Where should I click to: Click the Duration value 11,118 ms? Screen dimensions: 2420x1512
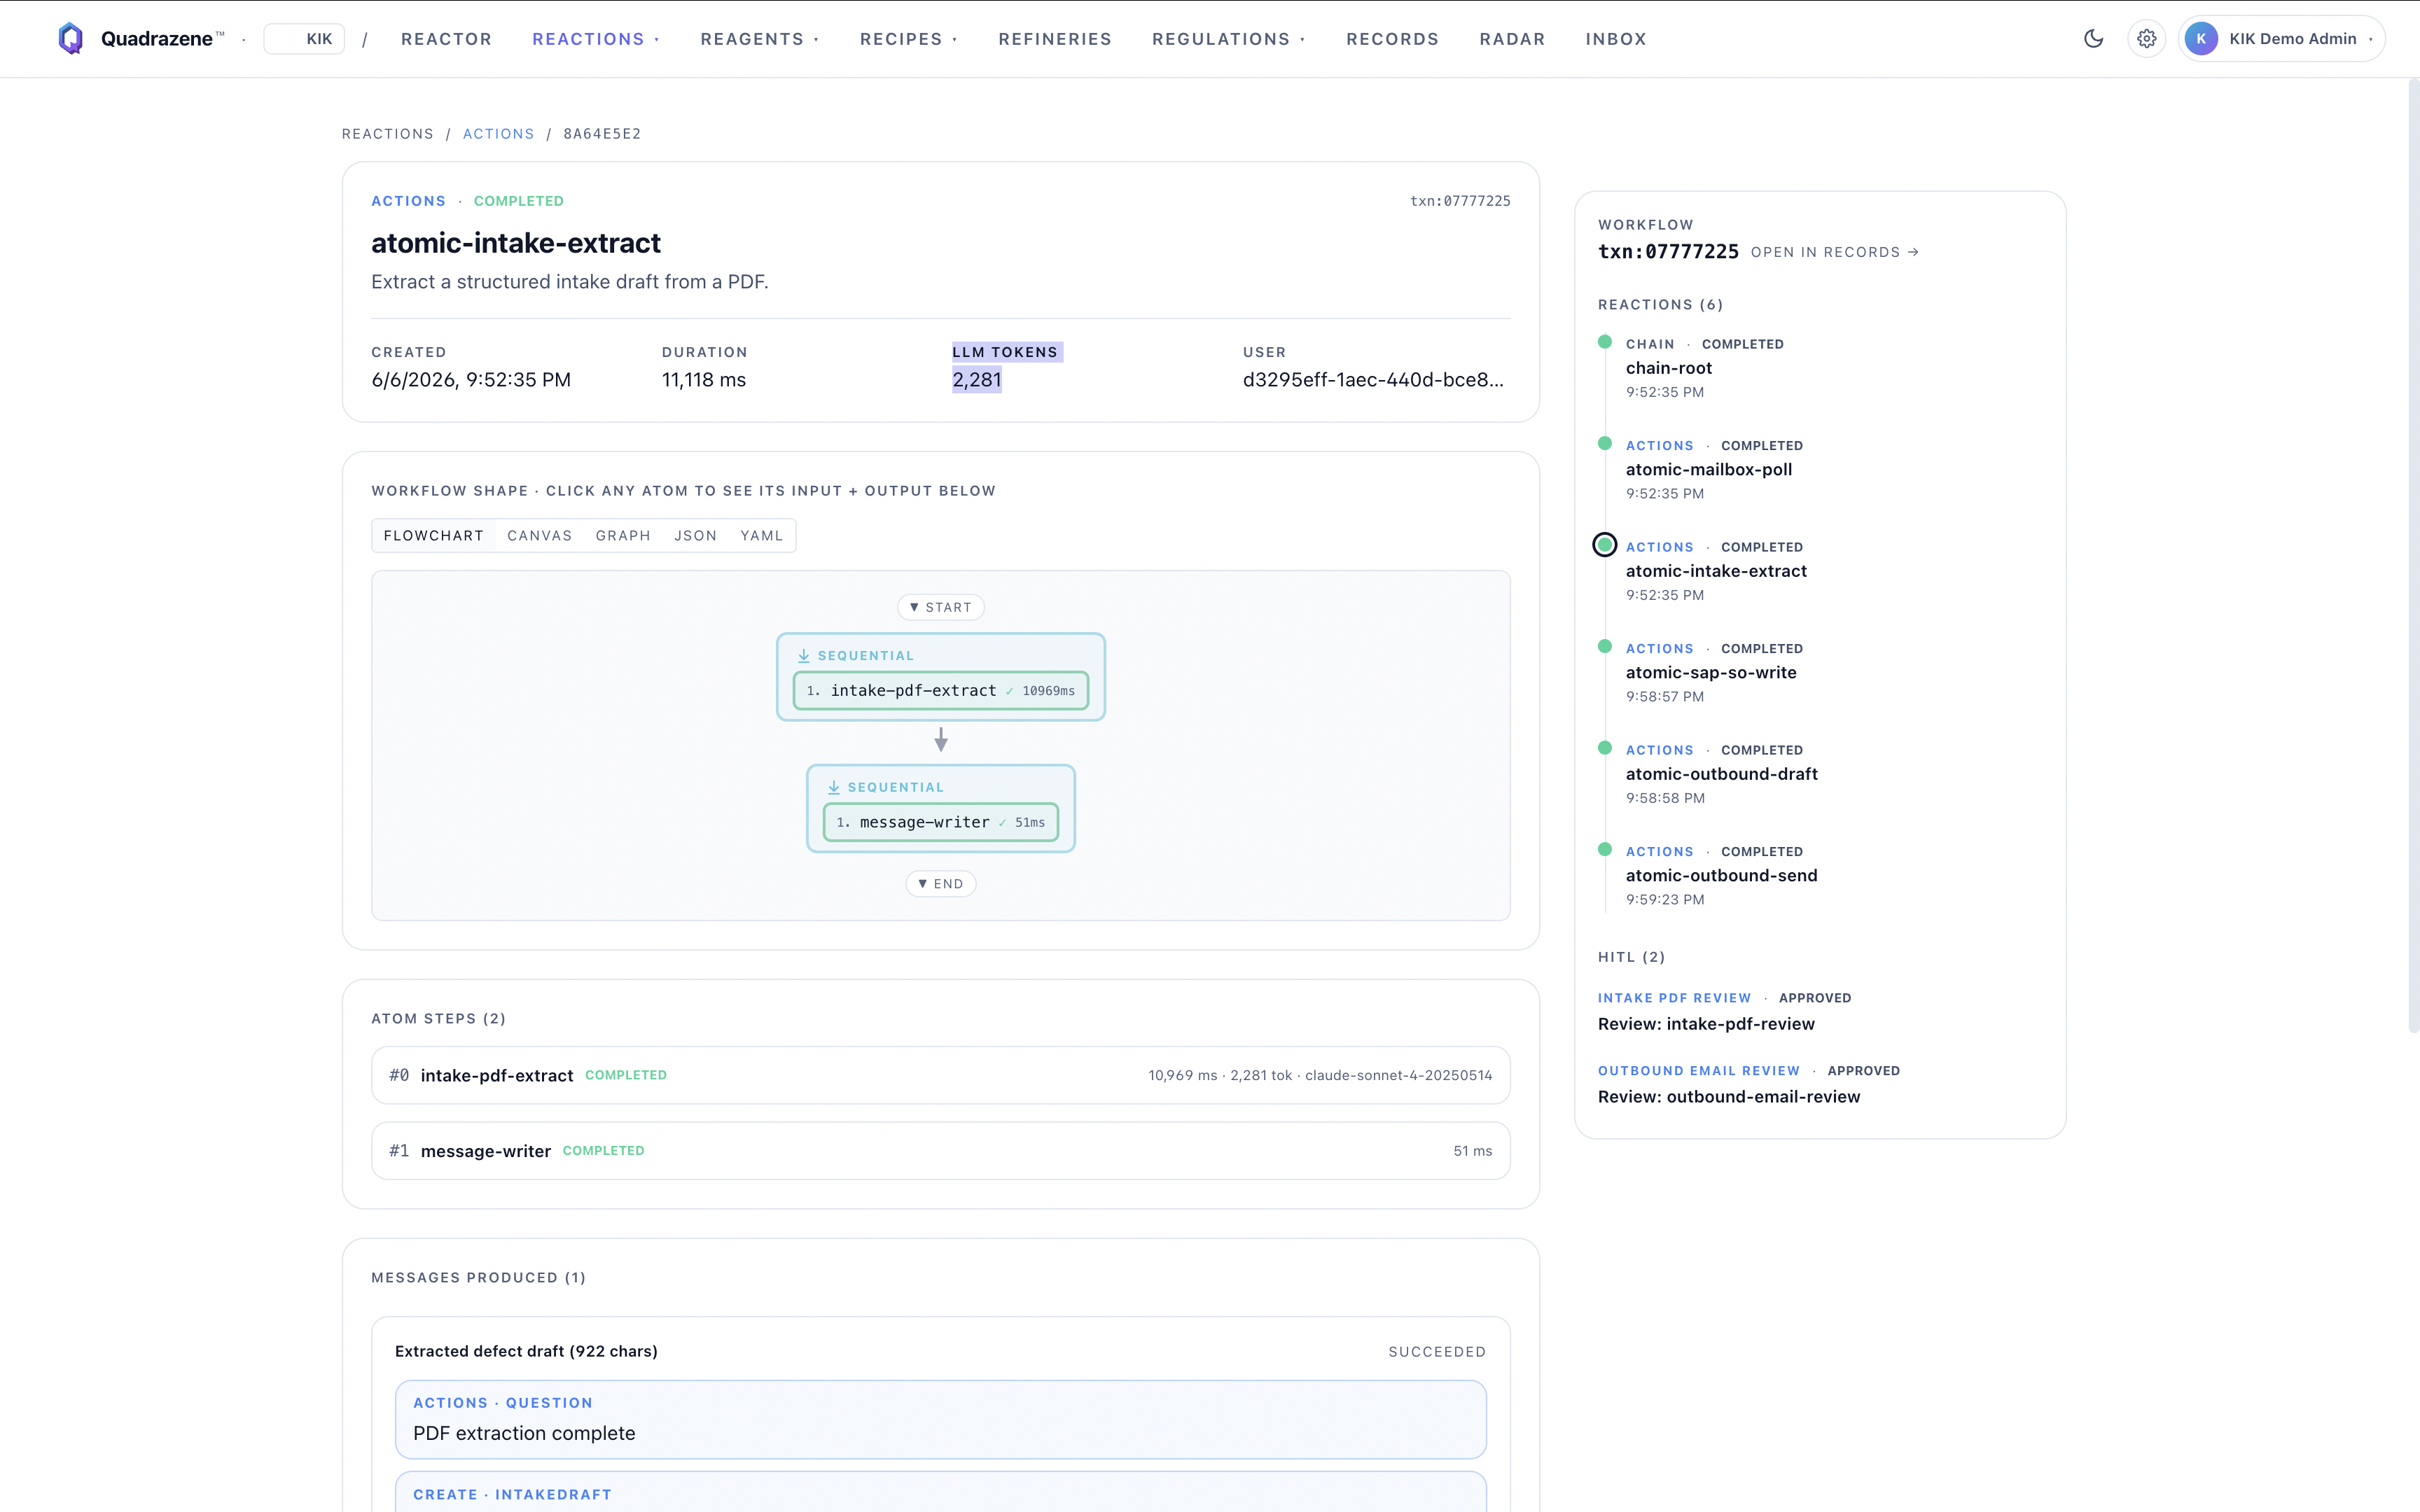[703, 380]
